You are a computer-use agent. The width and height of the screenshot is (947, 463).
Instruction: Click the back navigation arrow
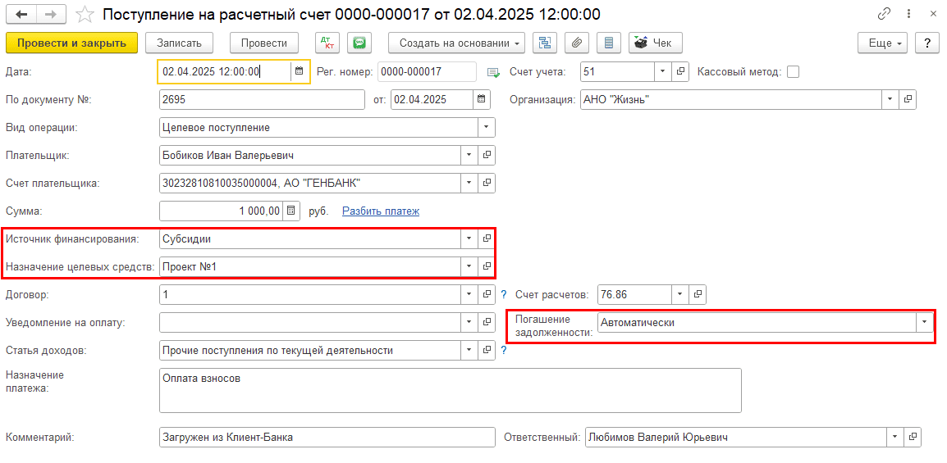pos(21,14)
